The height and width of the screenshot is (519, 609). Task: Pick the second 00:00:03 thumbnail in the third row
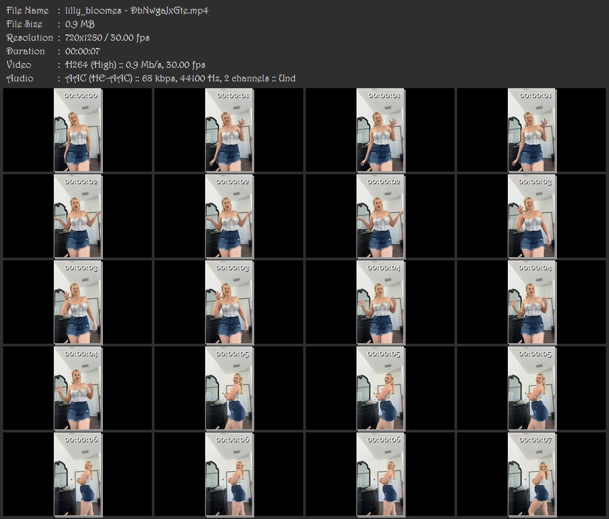pos(229,303)
